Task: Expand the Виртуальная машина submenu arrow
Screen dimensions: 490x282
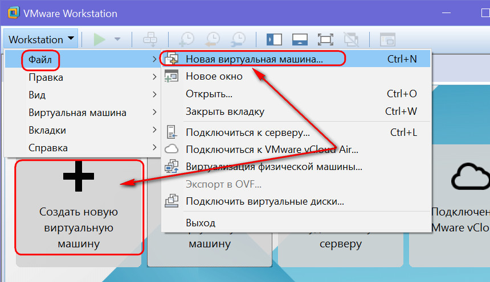Action: 154,112
